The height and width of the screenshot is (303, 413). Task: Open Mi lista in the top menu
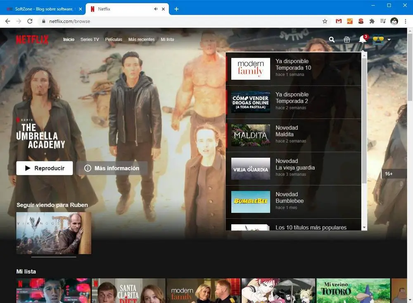[x=167, y=40]
